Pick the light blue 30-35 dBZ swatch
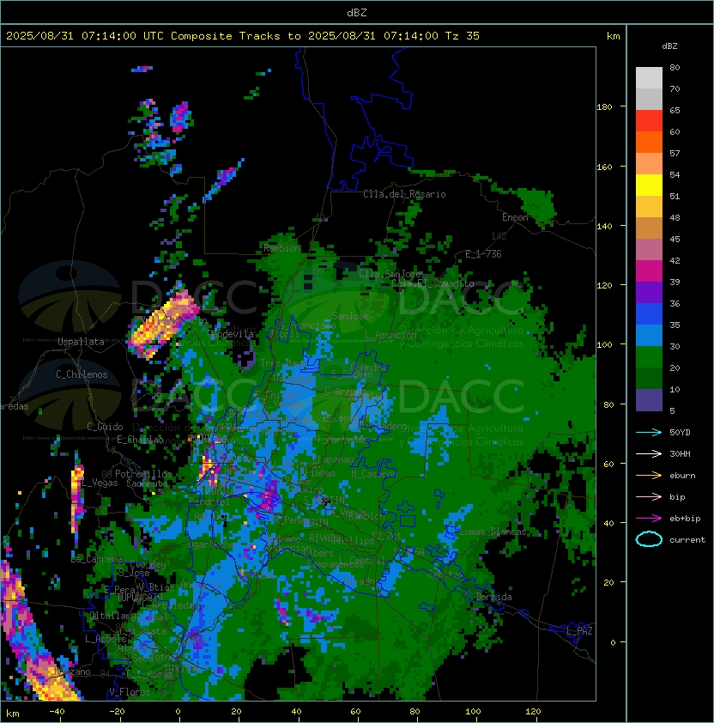The width and height of the screenshot is (714, 723). pyautogui.click(x=649, y=335)
